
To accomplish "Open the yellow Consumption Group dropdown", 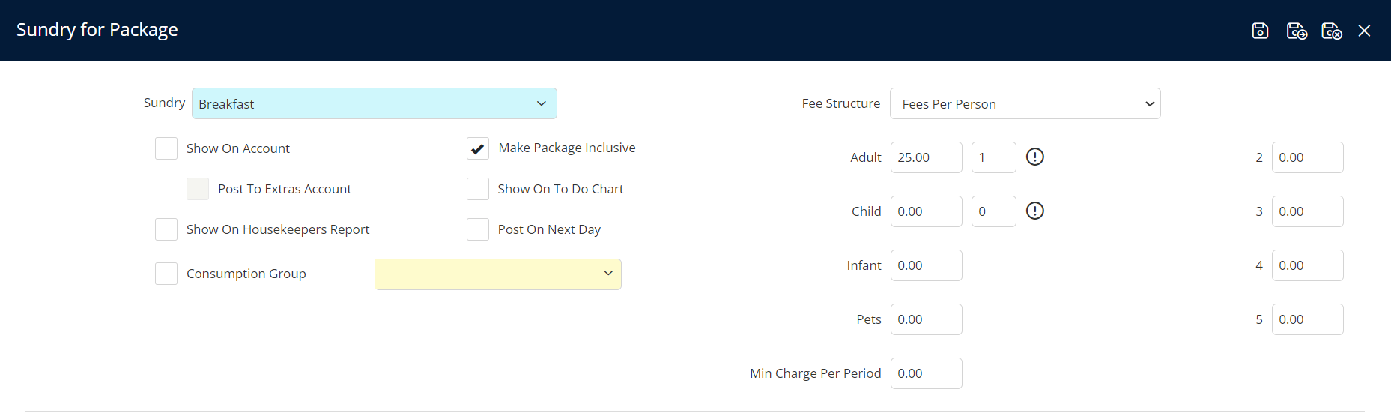I will 497,274.
